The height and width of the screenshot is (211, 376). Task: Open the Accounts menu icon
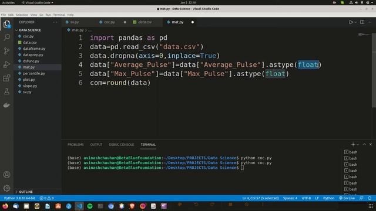tap(6, 175)
